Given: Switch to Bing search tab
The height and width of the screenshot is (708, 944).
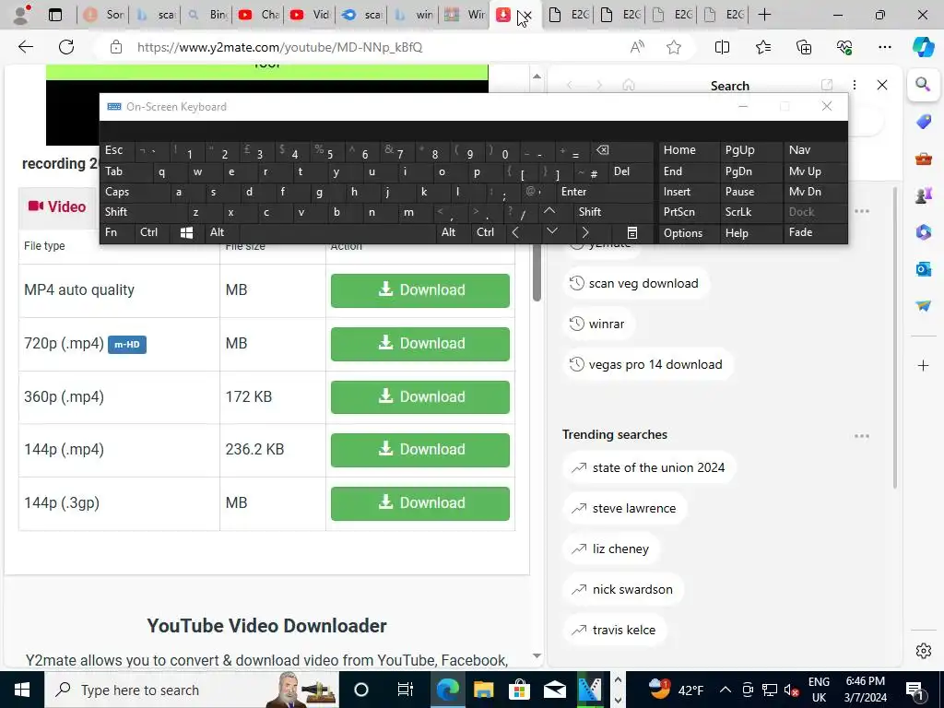Looking at the screenshot, I should coord(207,15).
